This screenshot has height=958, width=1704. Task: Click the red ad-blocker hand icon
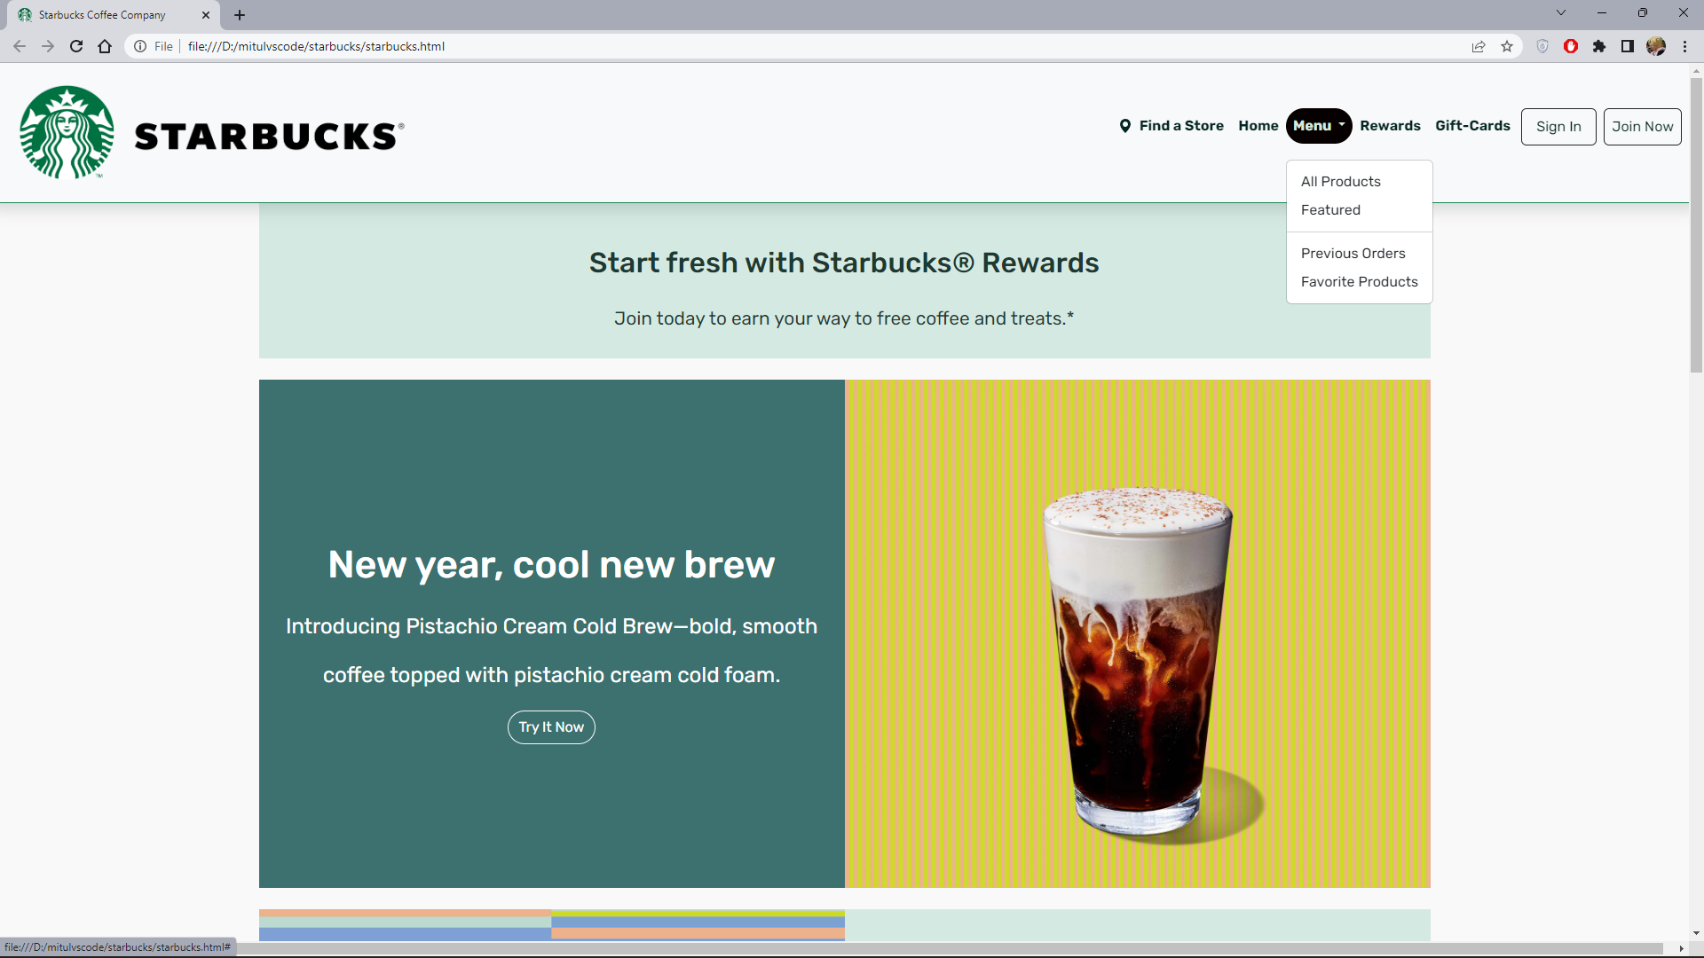(1571, 46)
